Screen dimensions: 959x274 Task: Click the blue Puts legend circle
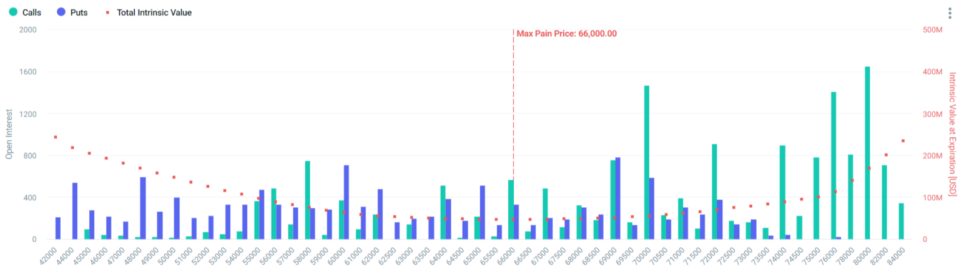(61, 12)
